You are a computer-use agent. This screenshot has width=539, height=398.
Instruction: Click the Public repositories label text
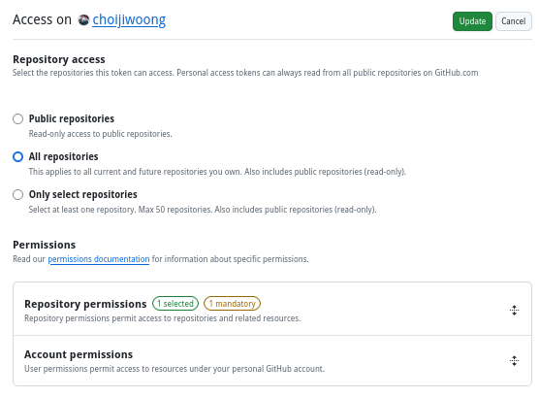(72, 118)
